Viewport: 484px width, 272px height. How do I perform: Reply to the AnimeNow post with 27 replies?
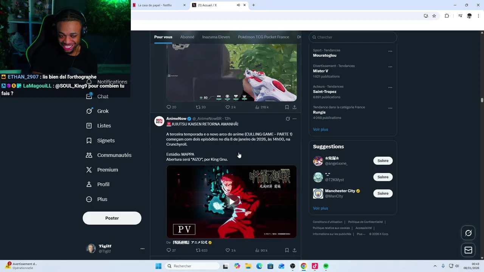[171, 250]
